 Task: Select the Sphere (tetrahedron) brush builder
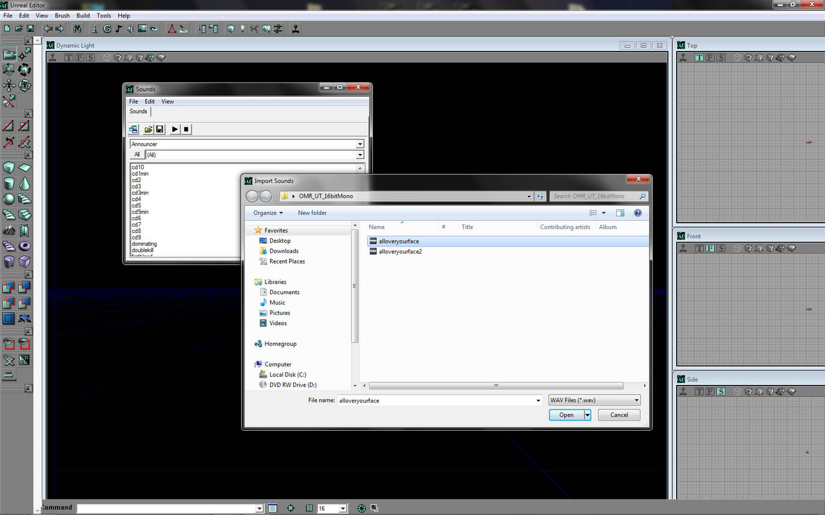9,198
